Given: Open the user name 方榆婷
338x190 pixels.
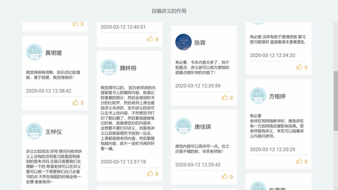Looking at the screenshot, I should pos(277,96).
